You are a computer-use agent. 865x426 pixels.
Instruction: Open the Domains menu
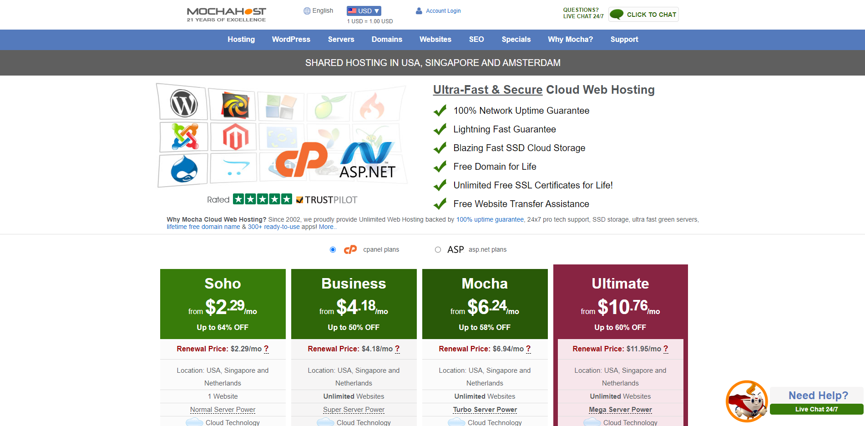[387, 40]
